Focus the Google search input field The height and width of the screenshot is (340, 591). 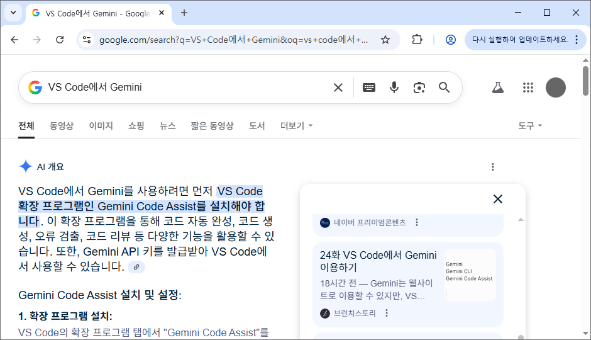187,87
